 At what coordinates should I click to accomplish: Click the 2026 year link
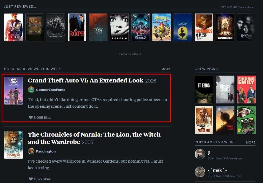pos(151,81)
